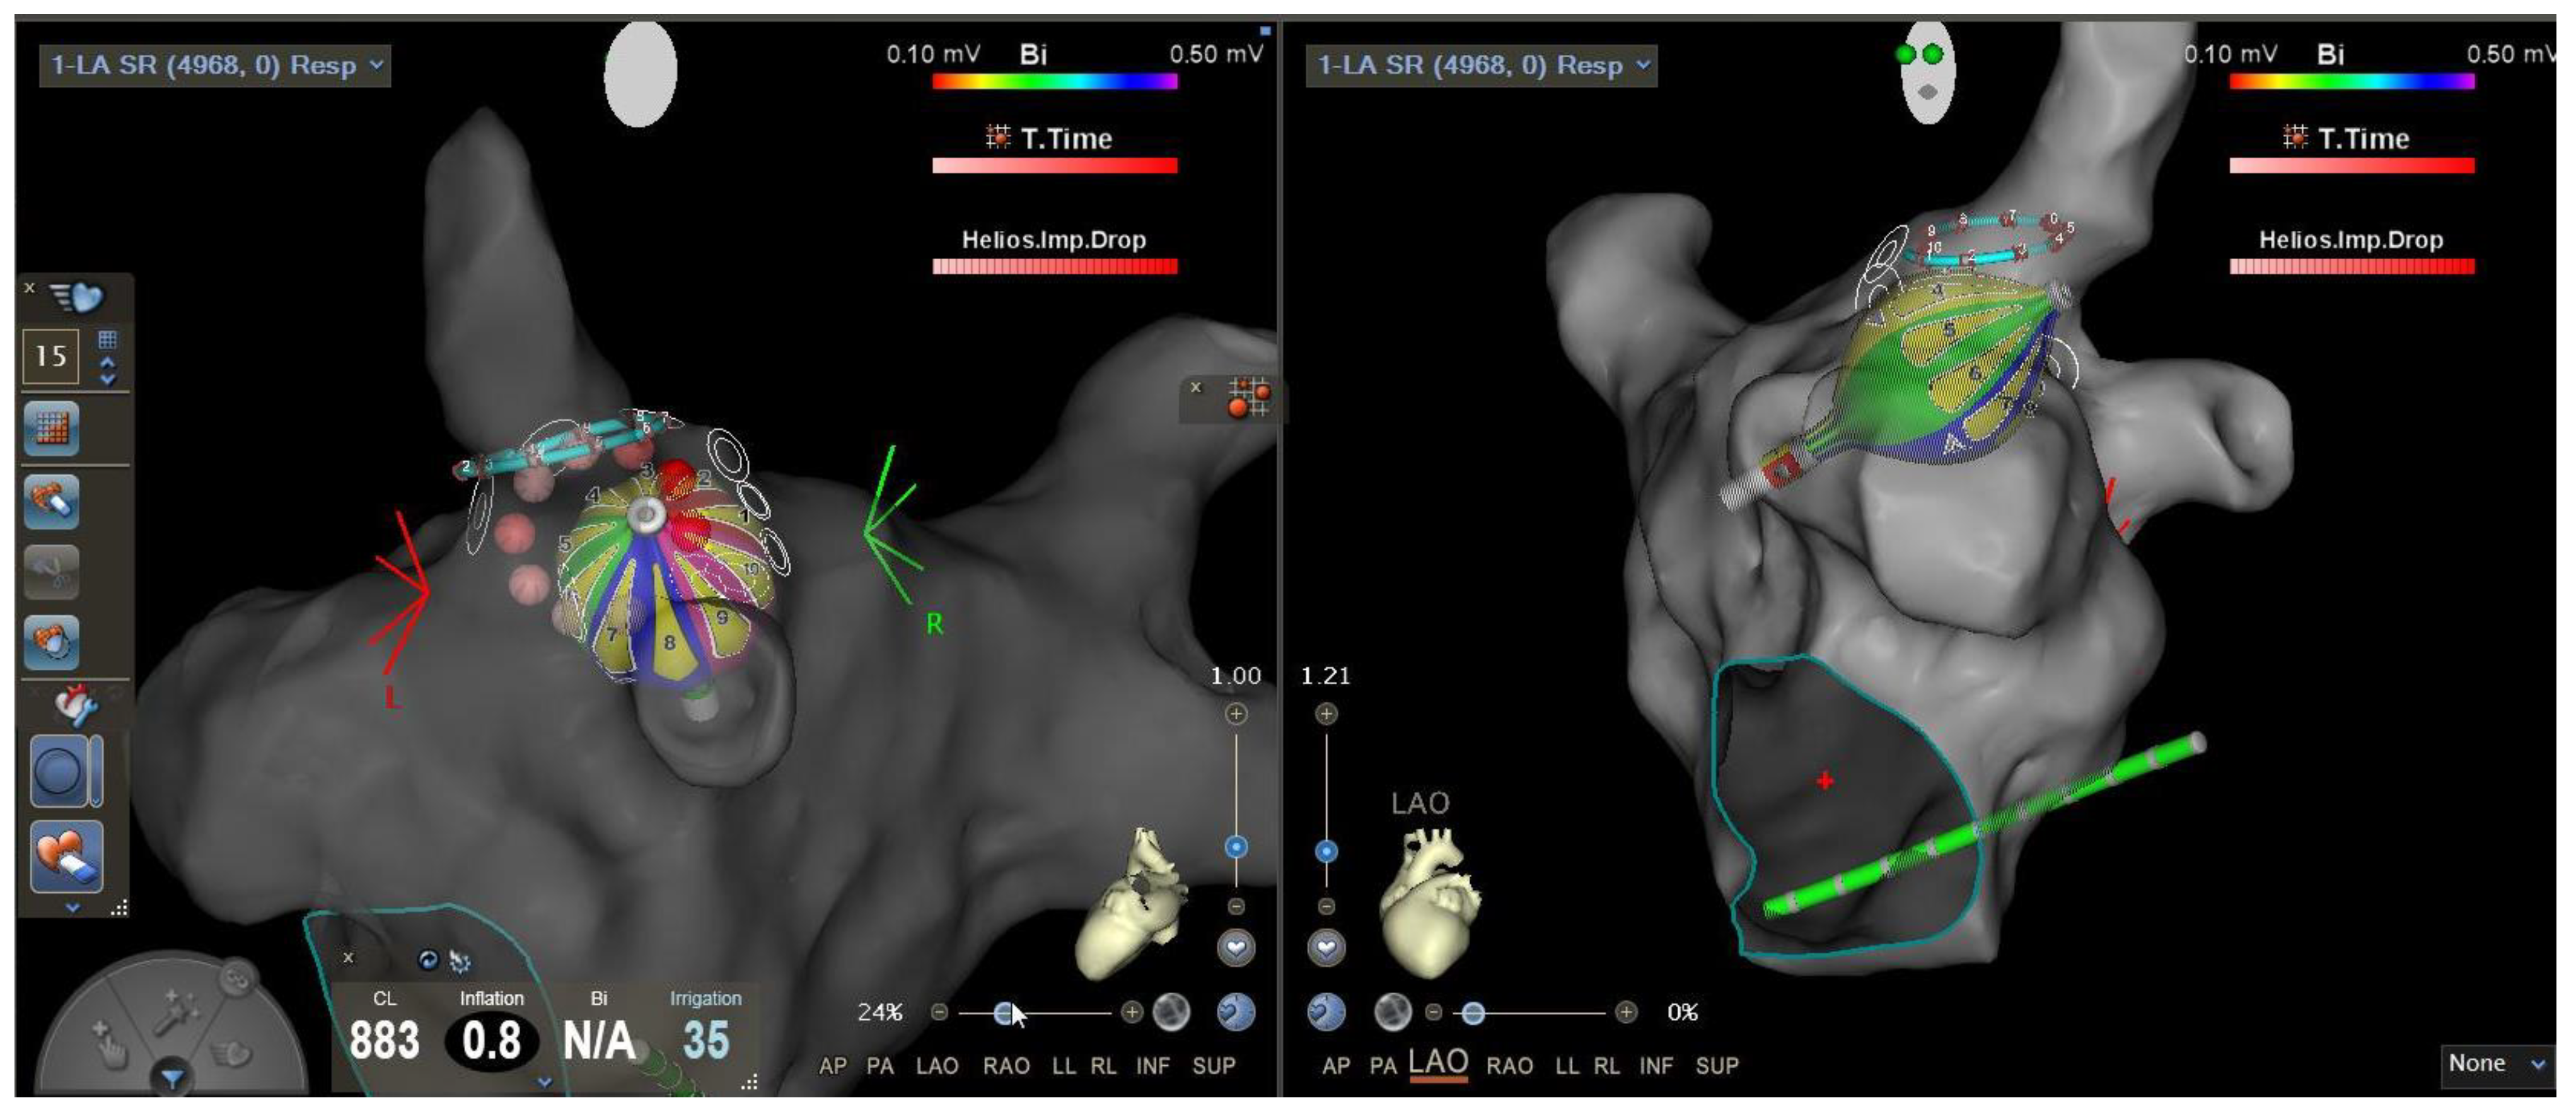Screen dimensions: 2576x1115
Task: Switch left map to RAO view
Action: [x=1006, y=1066]
